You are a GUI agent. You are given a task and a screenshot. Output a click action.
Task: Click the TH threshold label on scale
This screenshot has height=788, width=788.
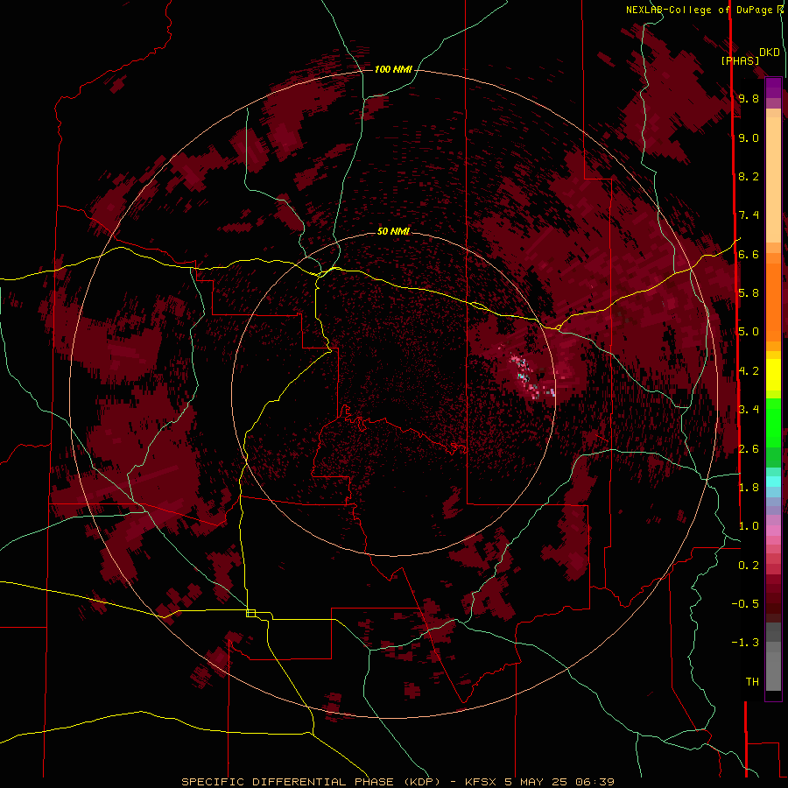click(752, 682)
